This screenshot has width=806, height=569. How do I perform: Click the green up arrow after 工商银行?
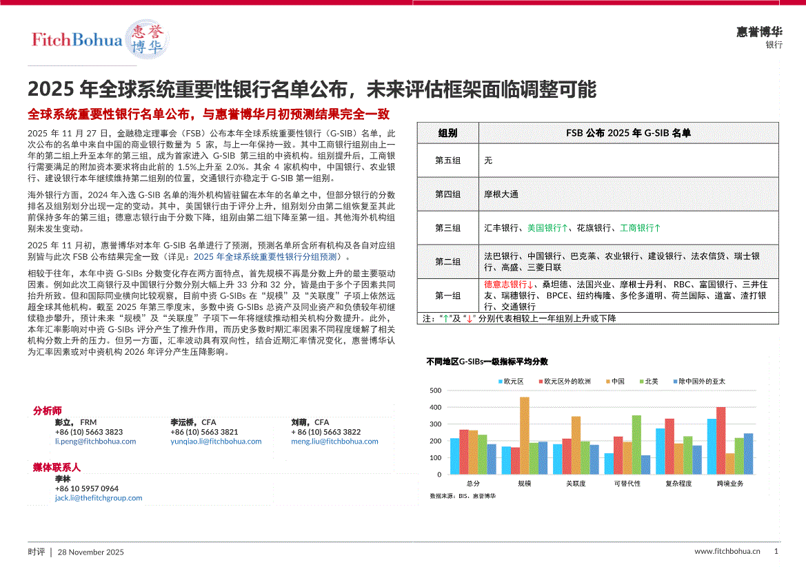(657, 227)
